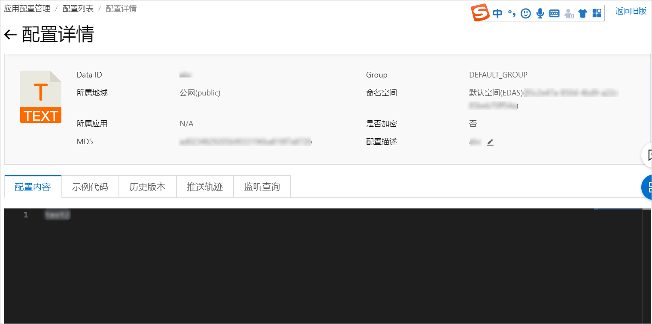Image resolution: width=652 pixels, height=324 pixels.
Task: Click the MD5 label
Action: click(85, 142)
